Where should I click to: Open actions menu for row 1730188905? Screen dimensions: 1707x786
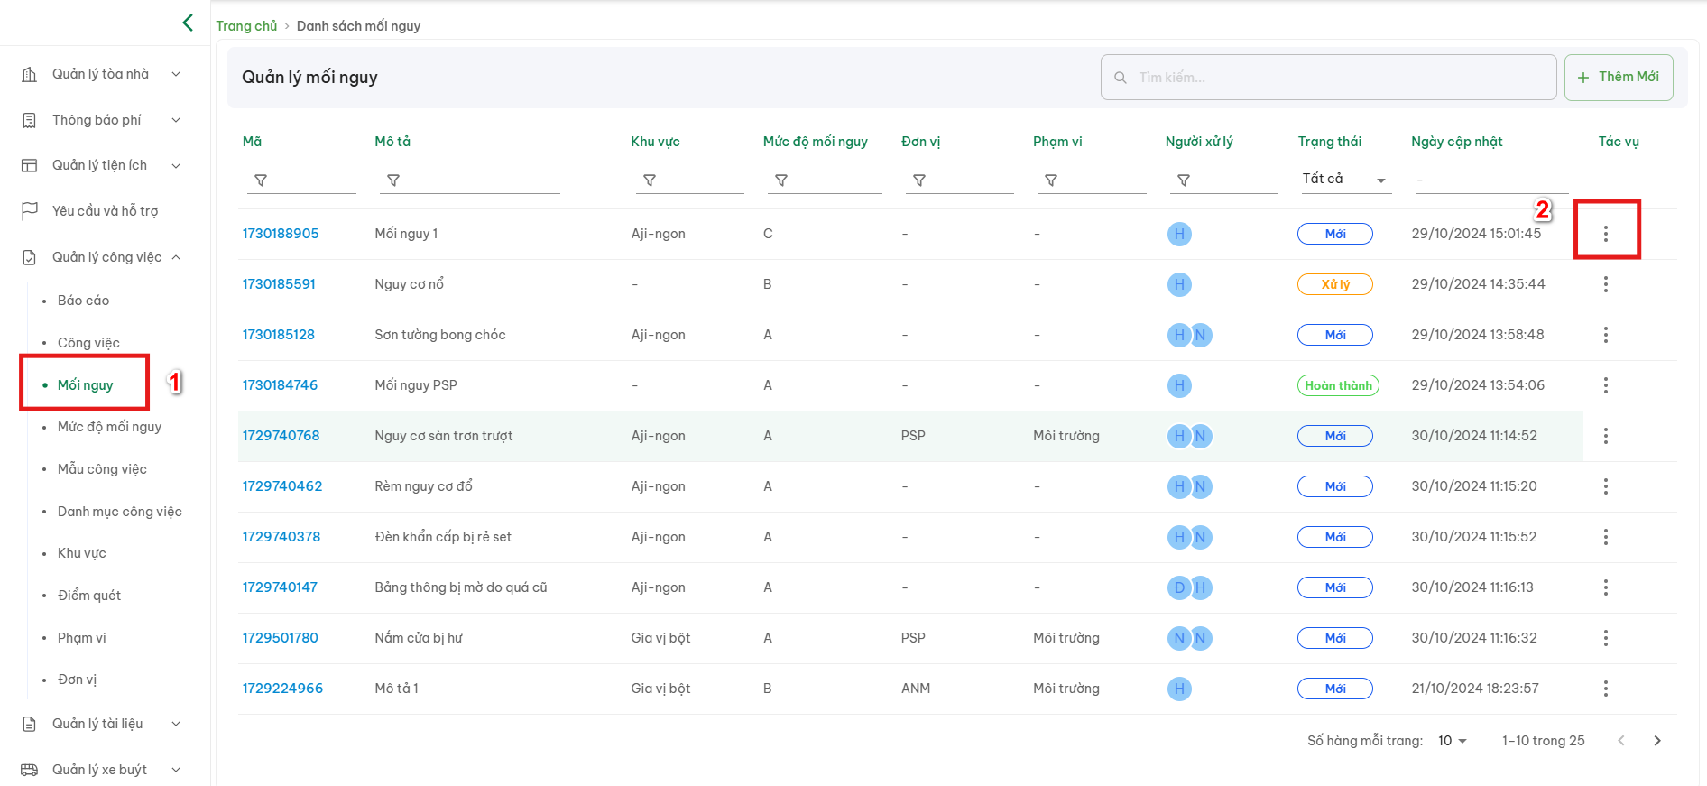coord(1606,234)
